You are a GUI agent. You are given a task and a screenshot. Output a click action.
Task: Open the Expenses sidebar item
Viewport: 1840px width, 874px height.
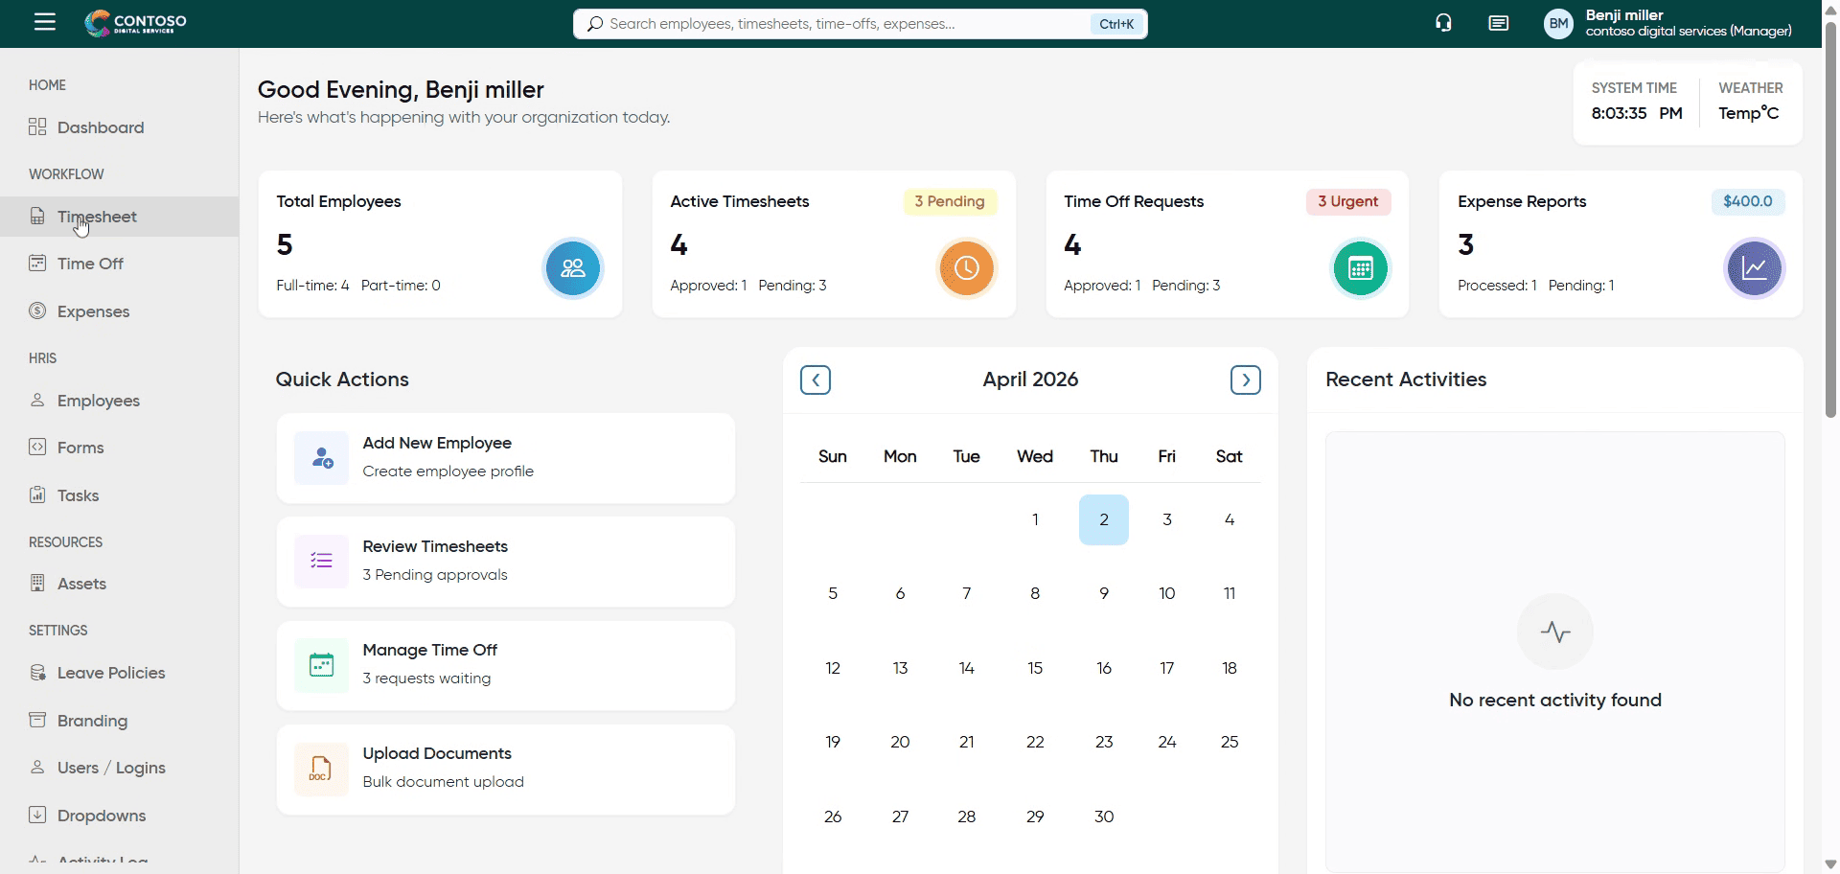pyautogui.click(x=93, y=311)
